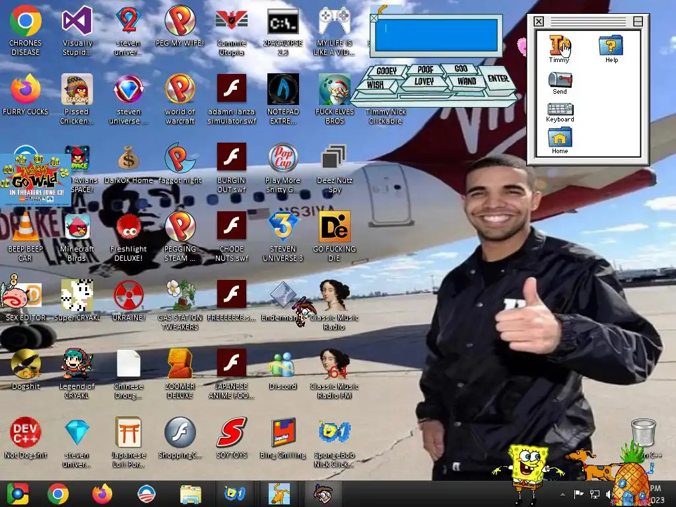Launch the world of warcraft shortcut
The height and width of the screenshot is (507, 676).
coord(180,89)
